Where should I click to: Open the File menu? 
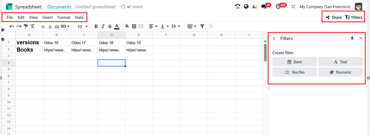[x=10, y=17]
